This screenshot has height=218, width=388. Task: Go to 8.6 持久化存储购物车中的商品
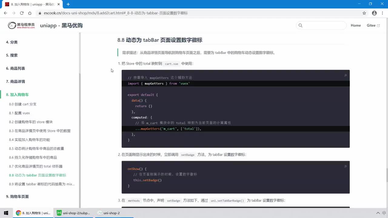(x=33, y=157)
